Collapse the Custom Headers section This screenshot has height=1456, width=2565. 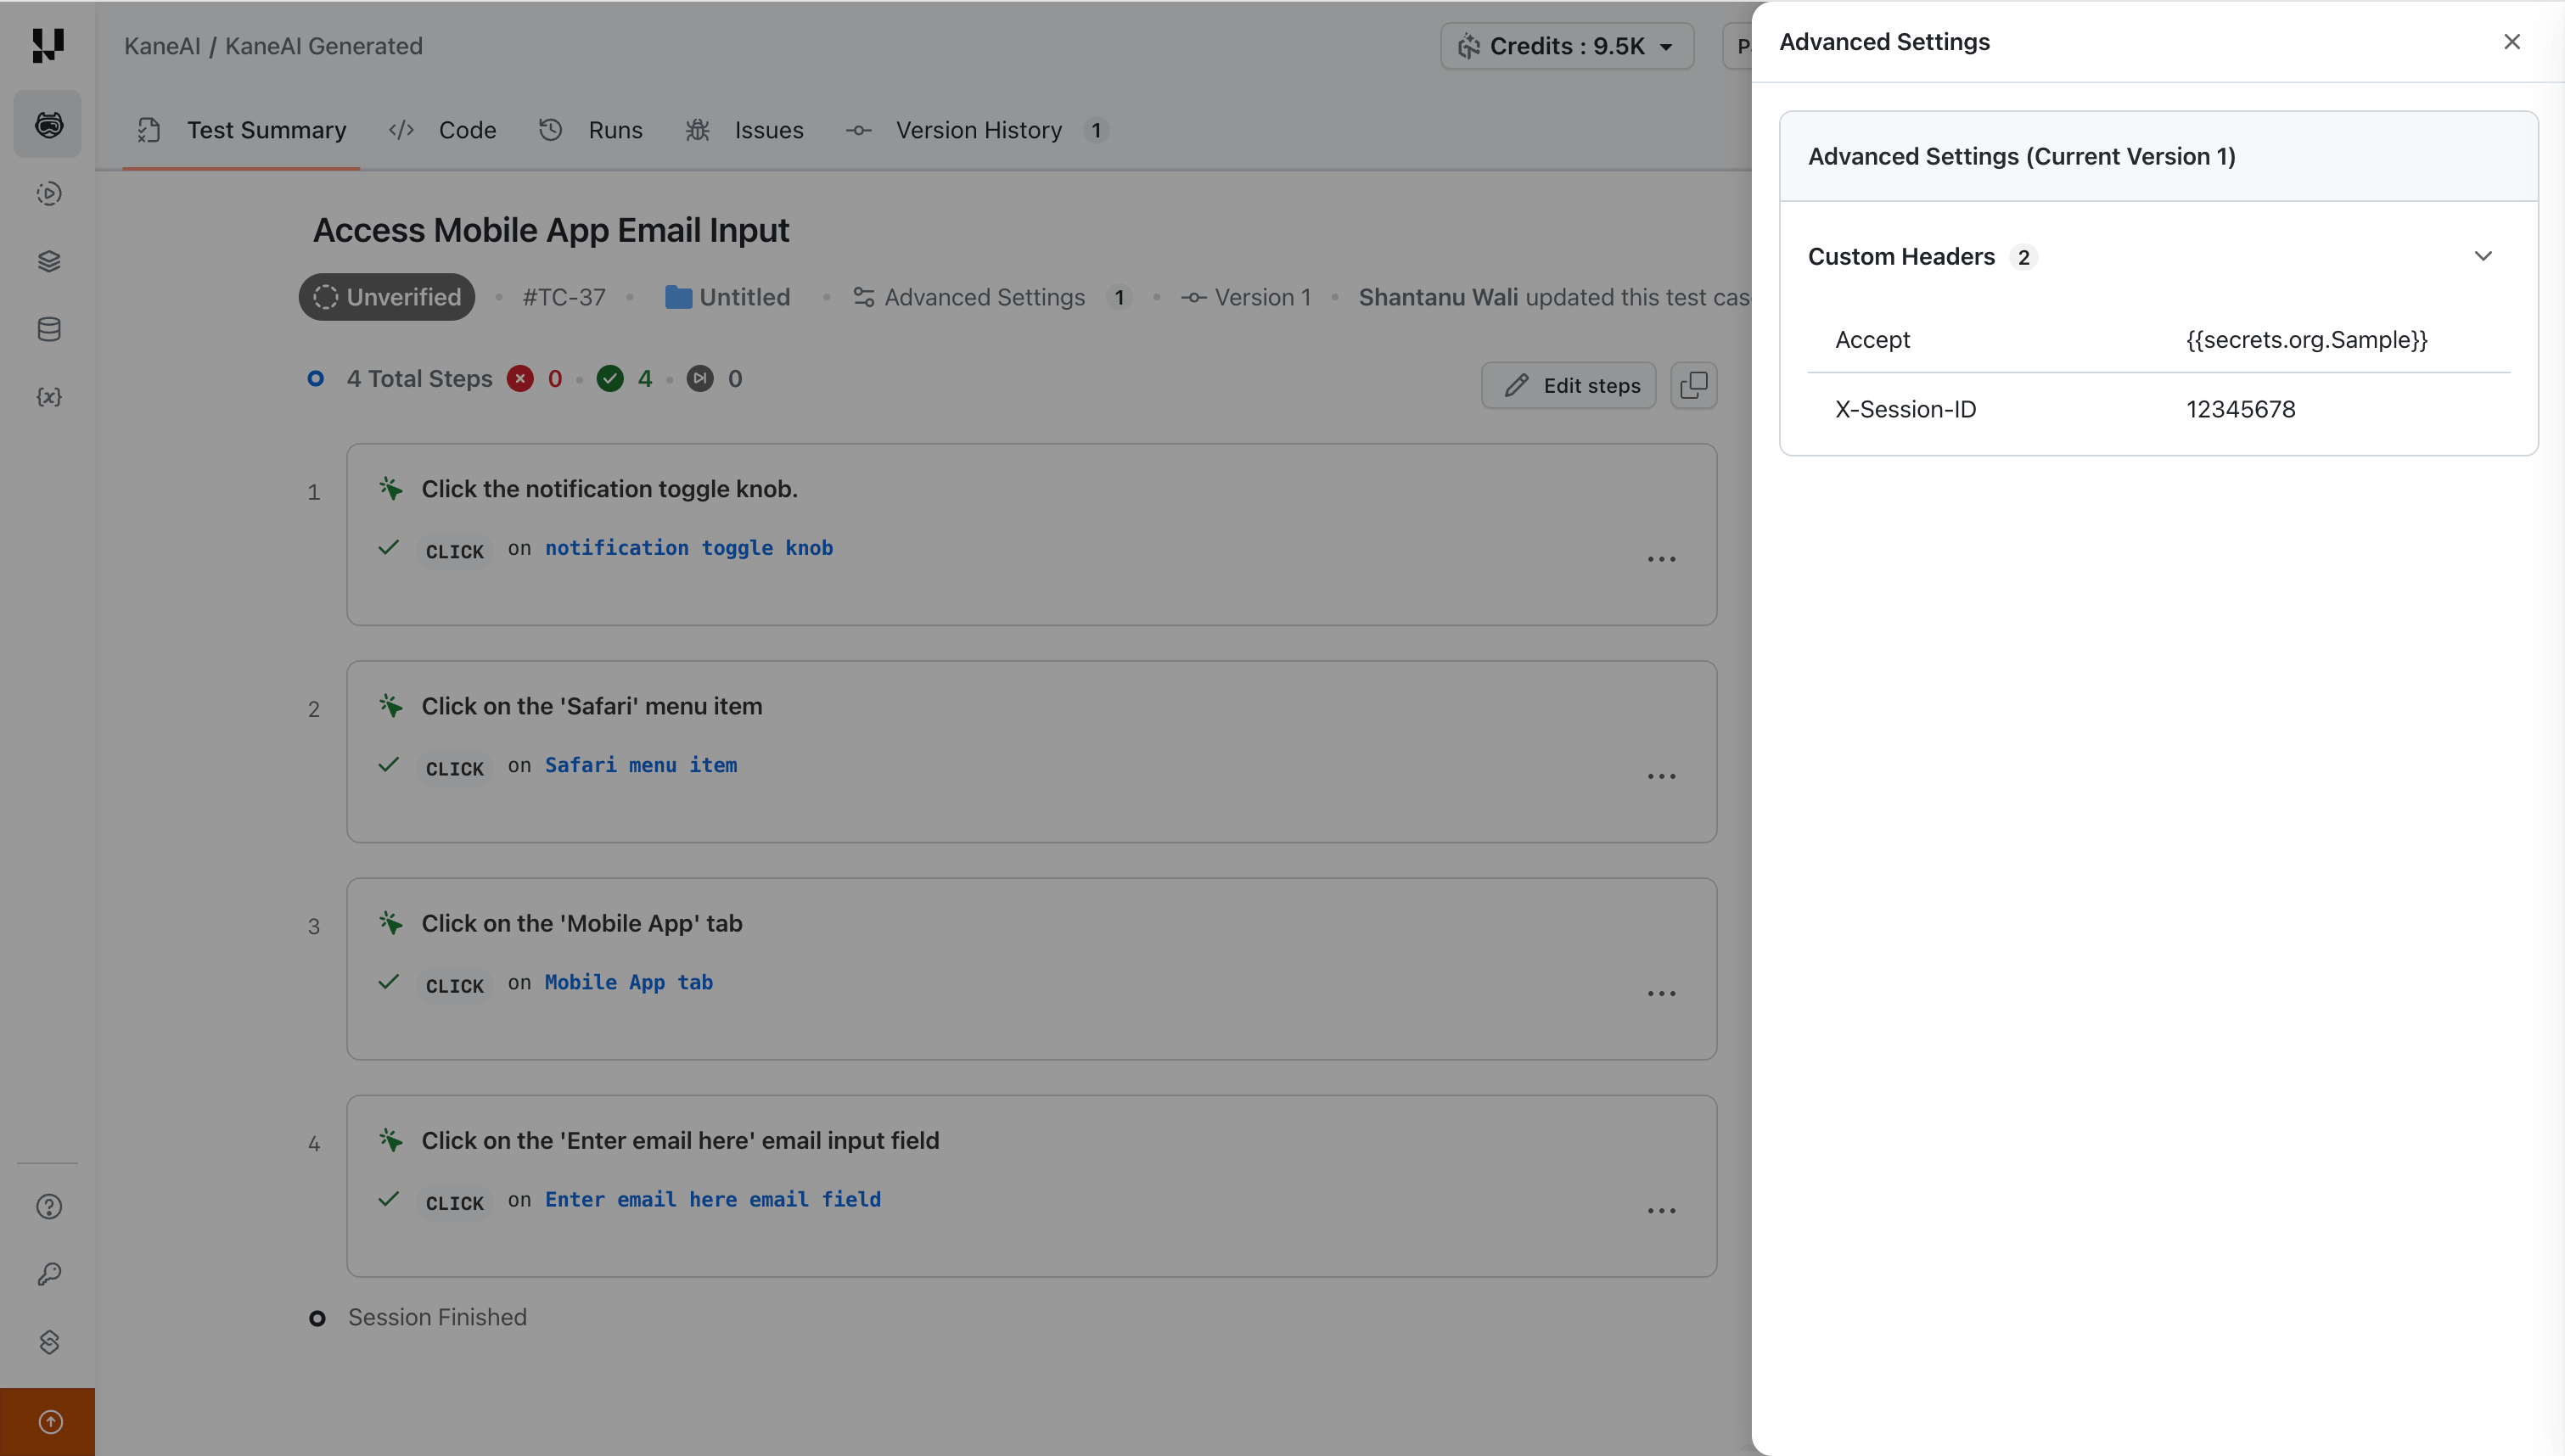2482,256
